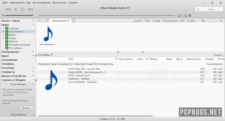Expand the Файлы tree node

(4, 35)
